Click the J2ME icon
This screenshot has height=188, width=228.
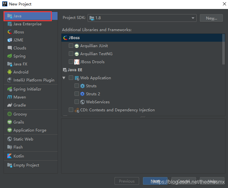10,40
